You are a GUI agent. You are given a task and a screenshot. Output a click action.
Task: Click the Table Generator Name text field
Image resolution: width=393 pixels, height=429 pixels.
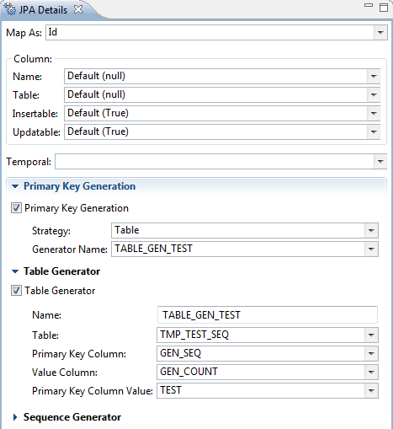[x=268, y=314]
